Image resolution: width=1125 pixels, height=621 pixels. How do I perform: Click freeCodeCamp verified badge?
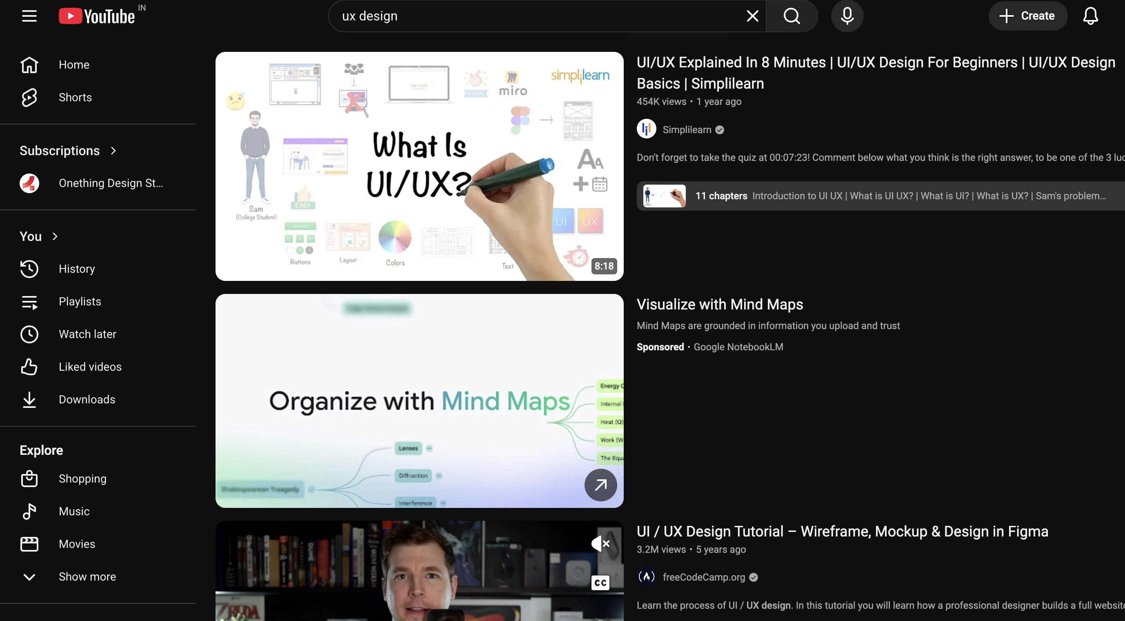pyautogui.click(x=754, y=577)
